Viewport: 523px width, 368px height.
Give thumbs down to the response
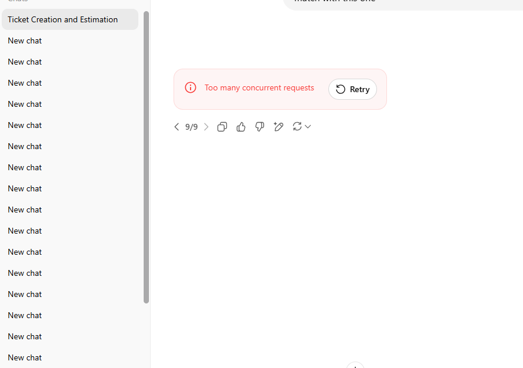[x=260, y=127]
